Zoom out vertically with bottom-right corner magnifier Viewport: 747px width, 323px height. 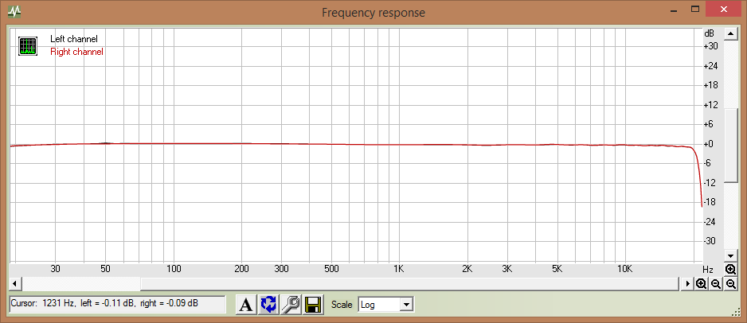pyautogui.click(x=730, y=284)
